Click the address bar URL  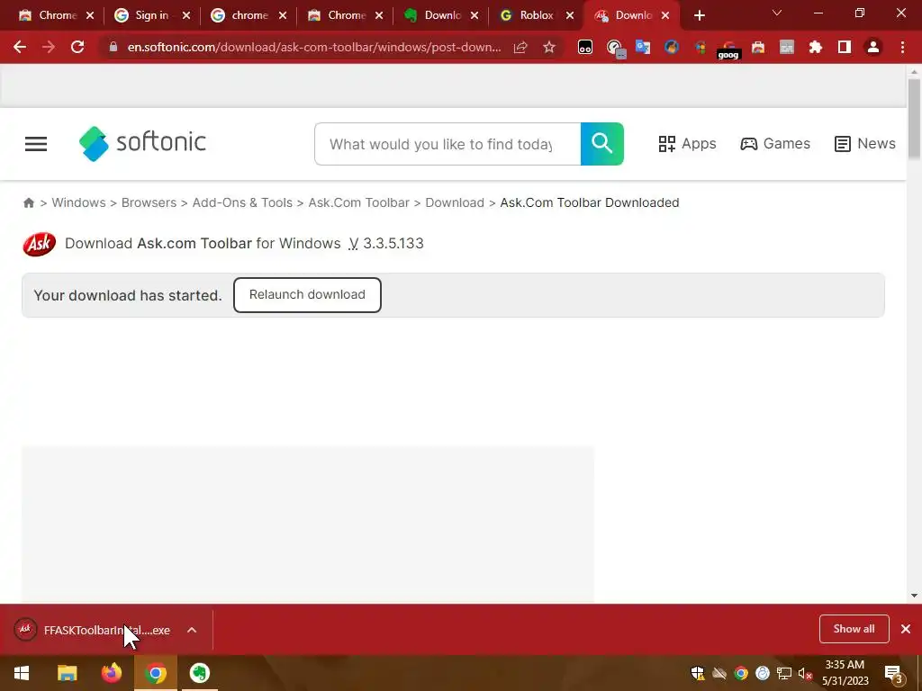(x=314, y=47)
